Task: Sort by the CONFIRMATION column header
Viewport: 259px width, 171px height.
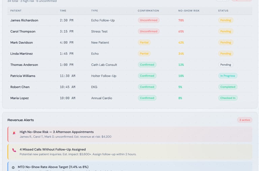Action: pos(148,11)
